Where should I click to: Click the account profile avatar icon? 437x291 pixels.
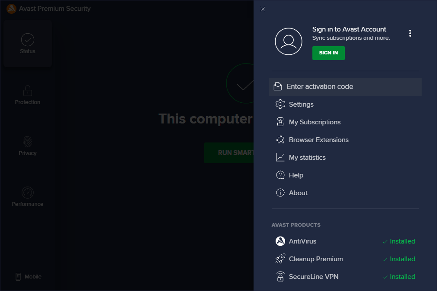pyautogui.click(x=289, y=41)
